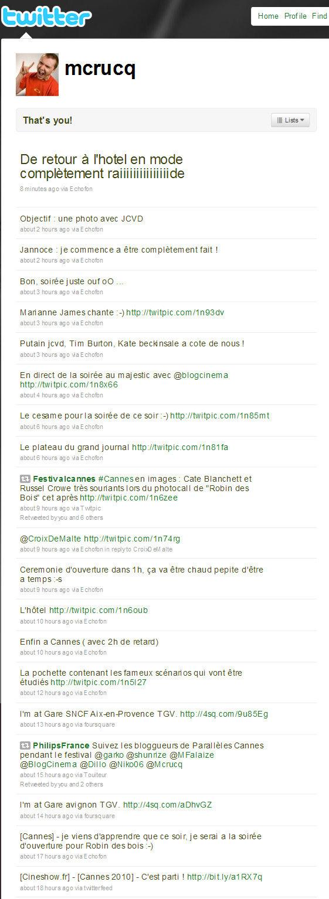
Task: Open the @blogcinema mention link
Action: click(x=201, y=375)
